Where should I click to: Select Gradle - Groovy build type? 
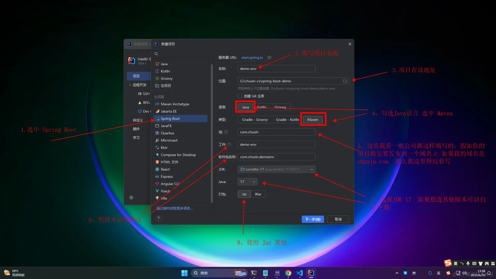[x=255, y=120]
